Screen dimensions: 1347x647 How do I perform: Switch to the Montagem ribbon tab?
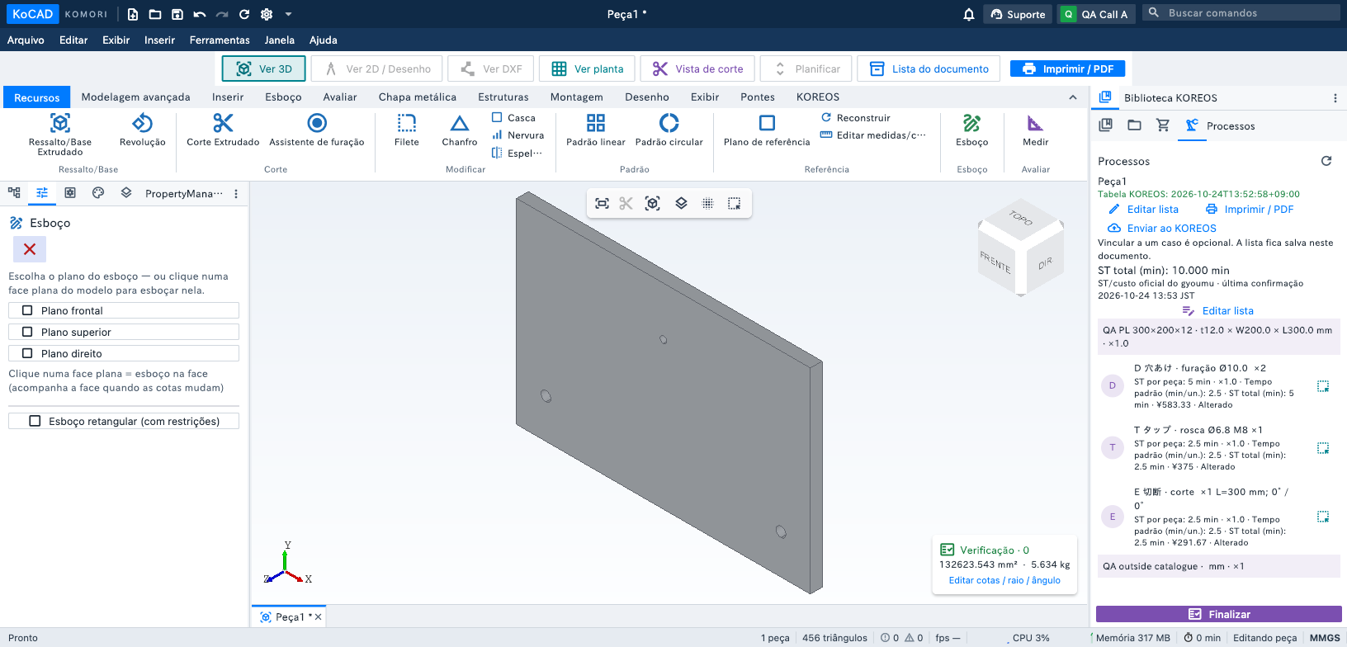point(577,97)
